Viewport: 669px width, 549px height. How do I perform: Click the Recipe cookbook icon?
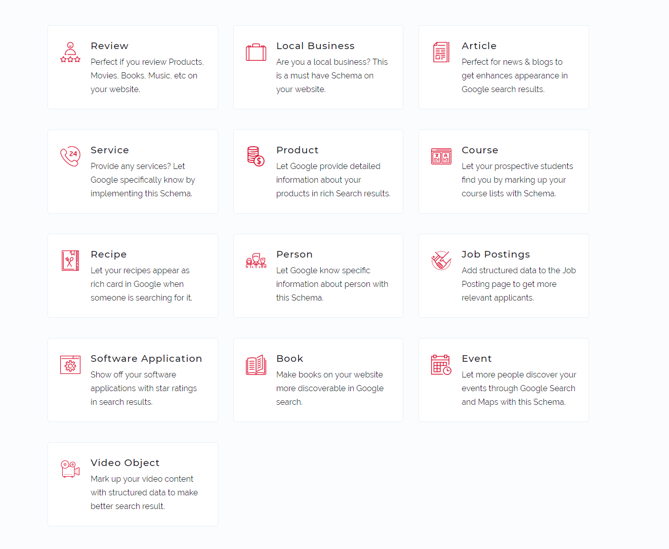pyautogui.click(x=70, y=260)
